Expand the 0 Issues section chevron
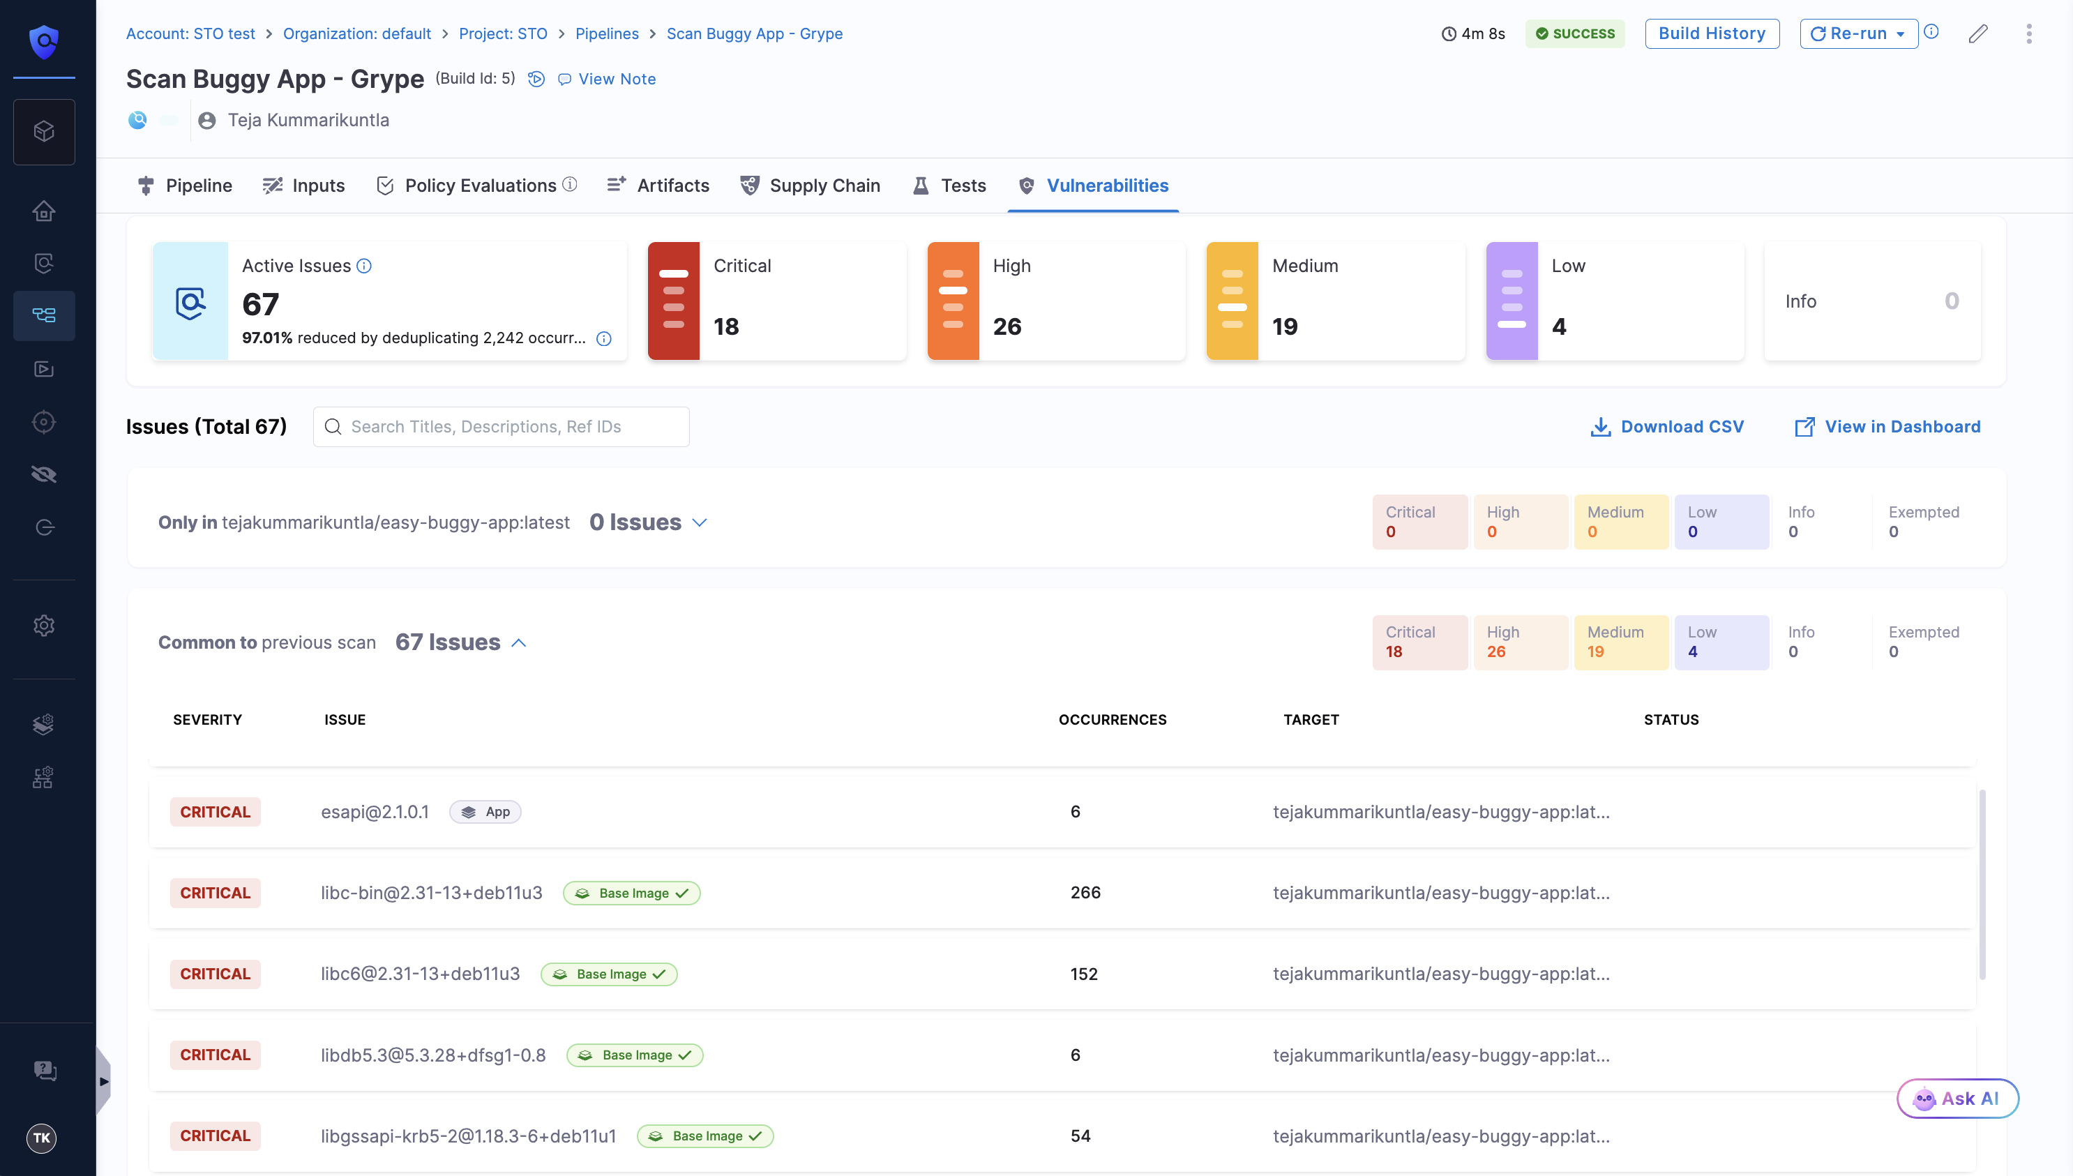Screen dimensions: 2073x1176 tap(700, 522)
